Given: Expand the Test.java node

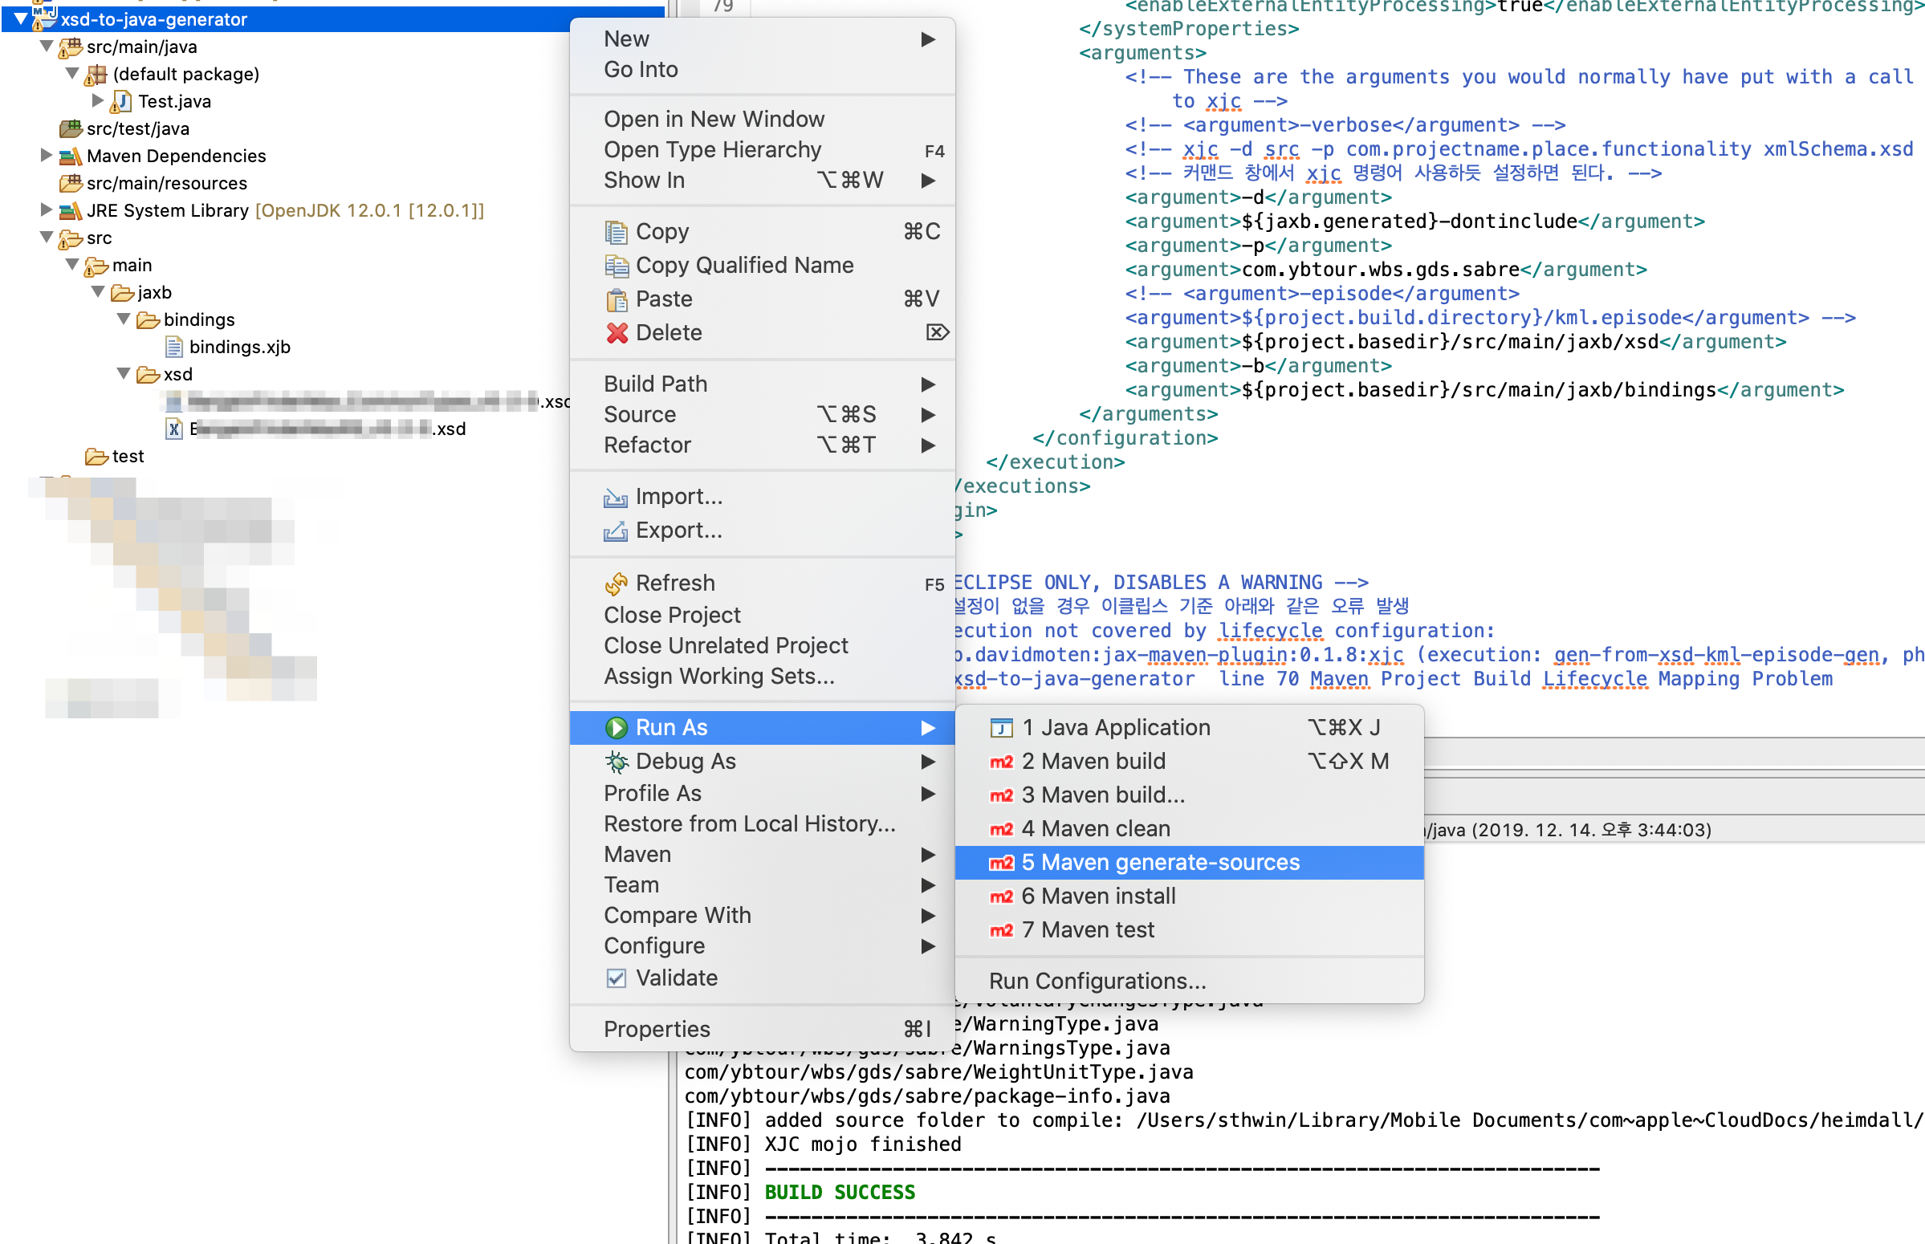Looking at the screenshot, I should pos(97,101).
